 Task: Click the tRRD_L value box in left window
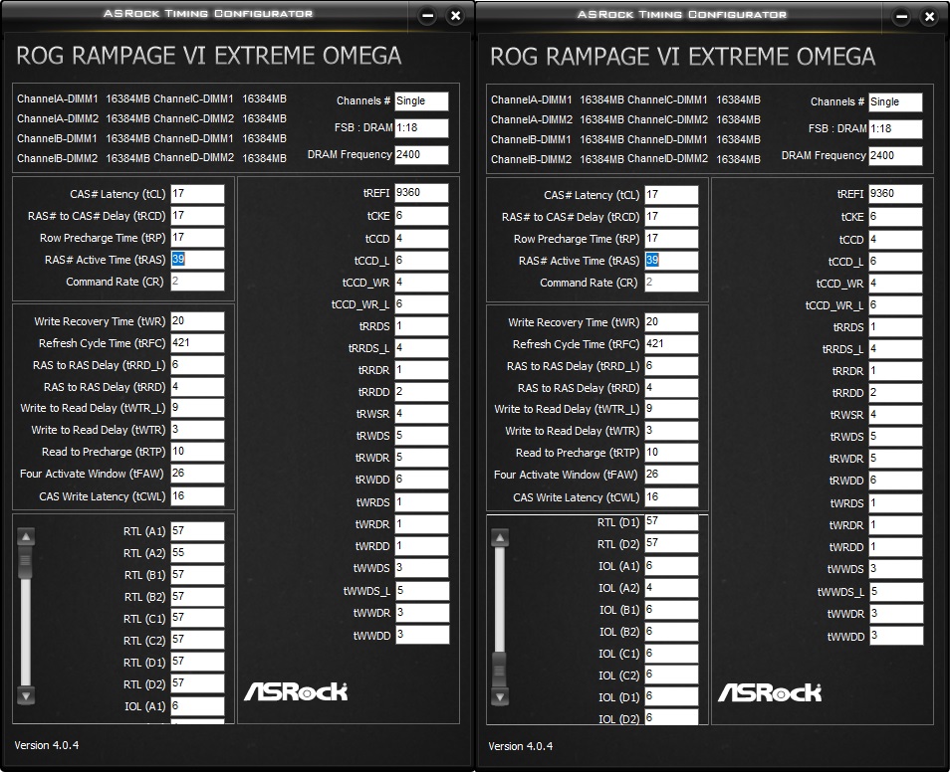pyautogui.click(x=197, y=364)
